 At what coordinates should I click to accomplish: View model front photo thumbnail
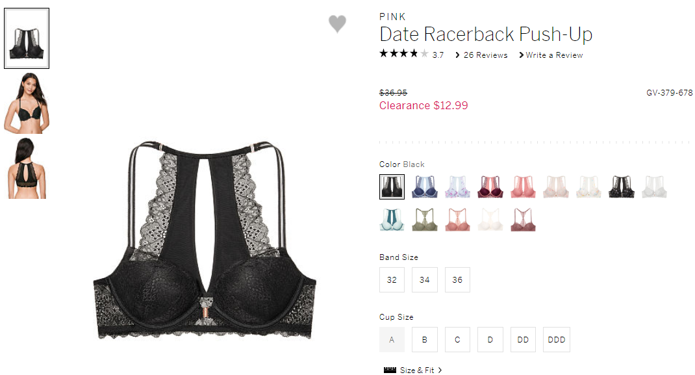[27, 103]
